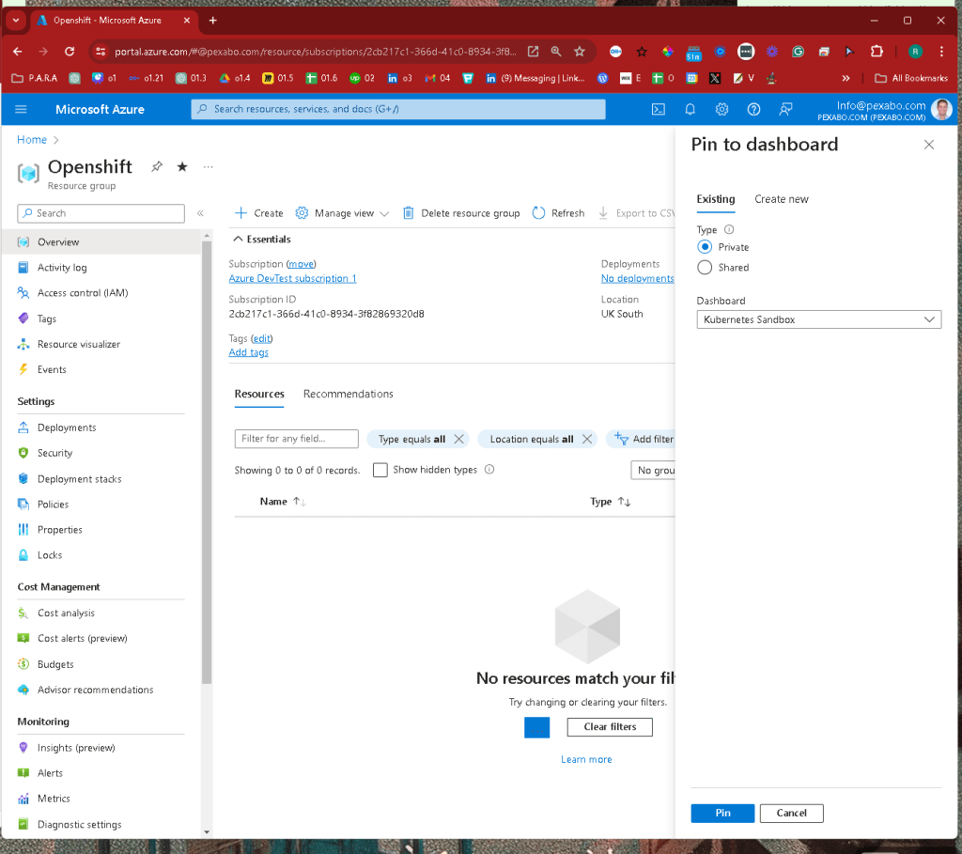Sort by Name column arrows

[x=300, y=502]
